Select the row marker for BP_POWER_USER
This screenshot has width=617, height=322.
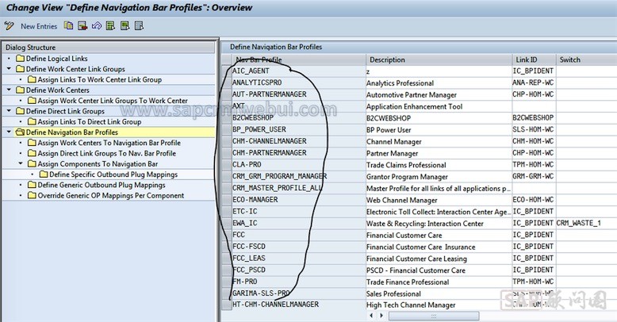226,129
